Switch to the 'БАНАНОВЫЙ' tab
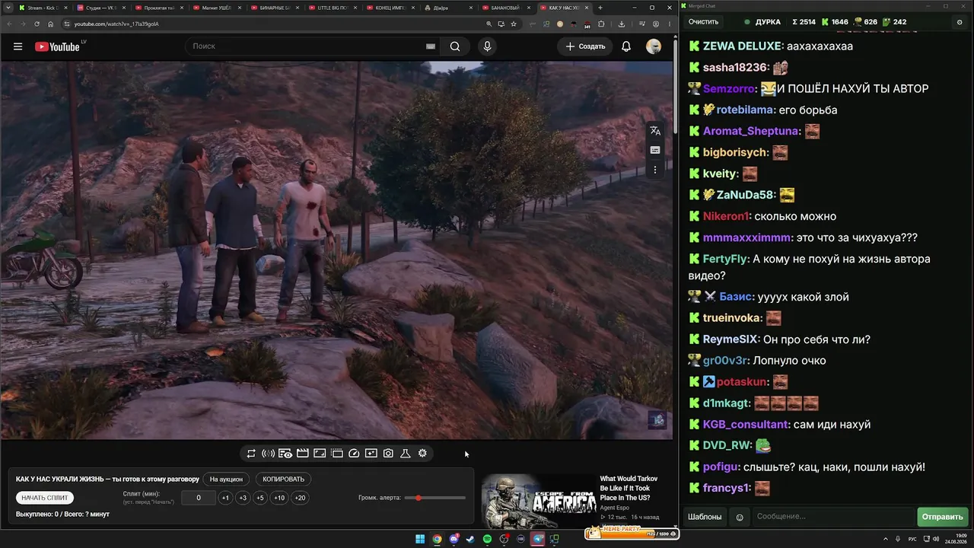This screenshot has width=974, height=548. click(505, 8)
